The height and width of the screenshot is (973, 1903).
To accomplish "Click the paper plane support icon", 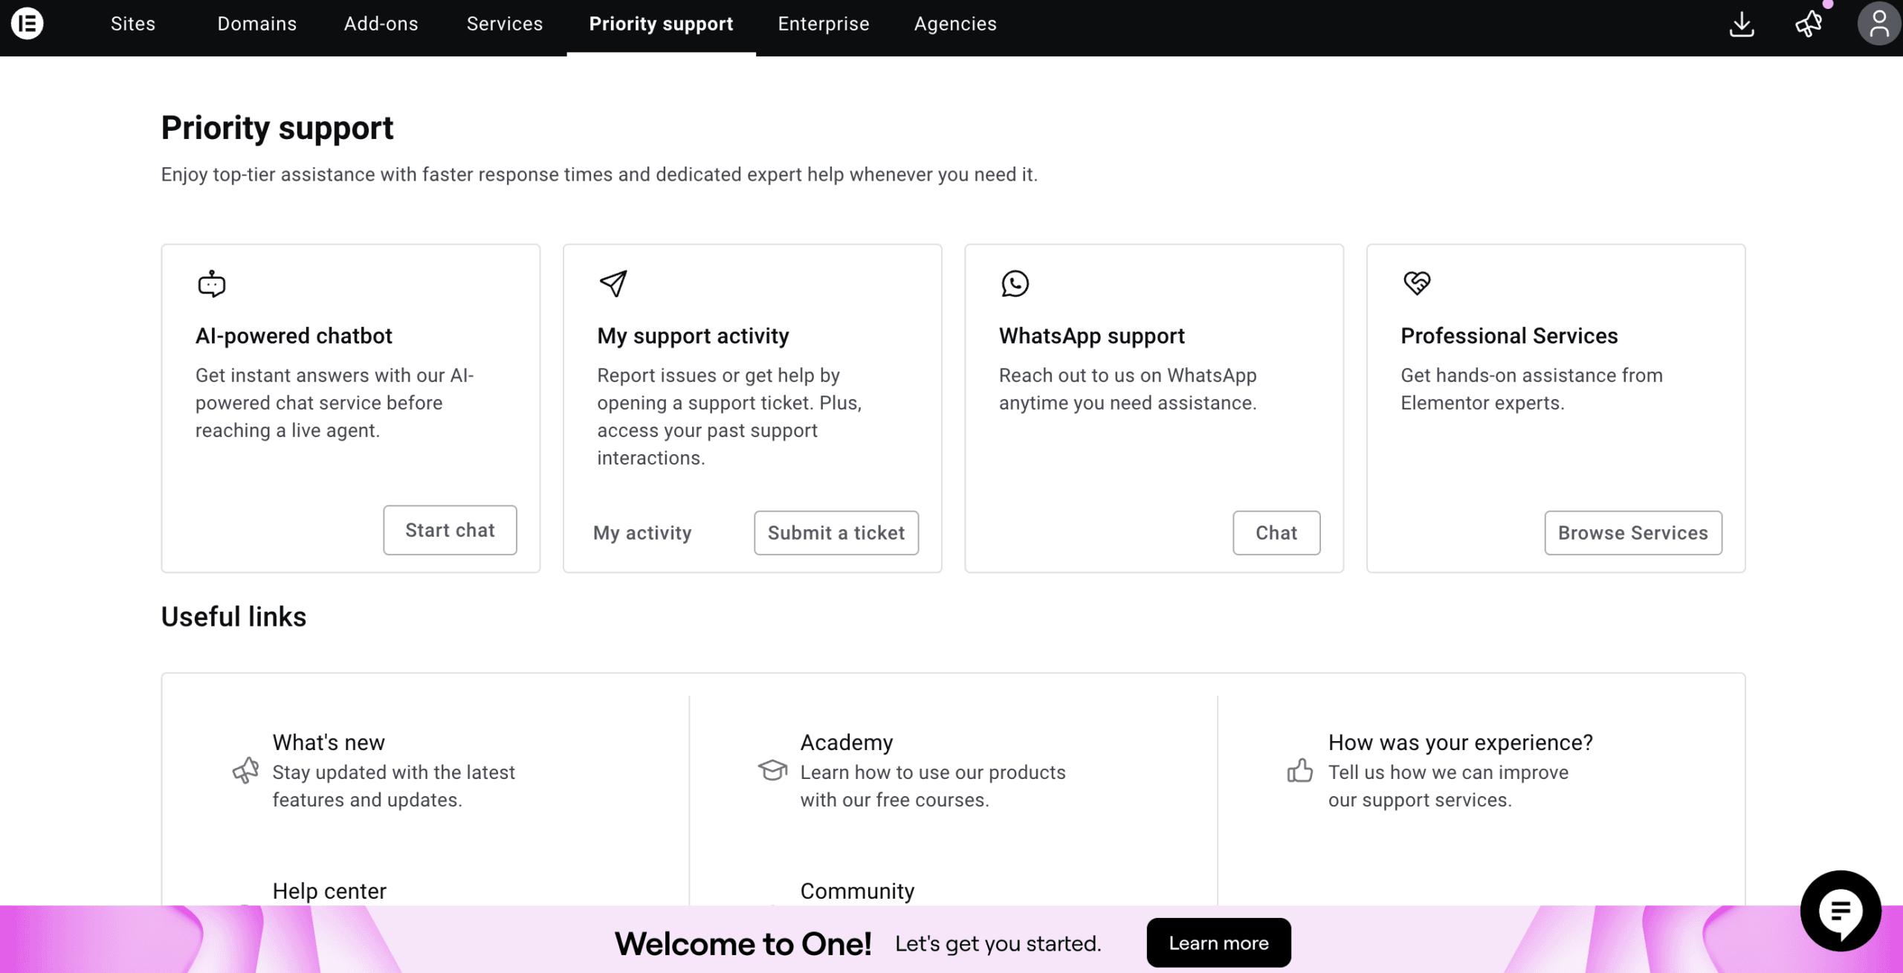I will pyautogui.click(x=613, y=283).
